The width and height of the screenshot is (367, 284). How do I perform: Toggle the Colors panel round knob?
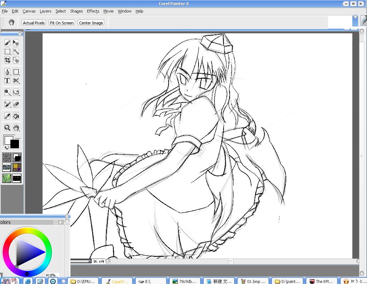click(x=67, y=222)
